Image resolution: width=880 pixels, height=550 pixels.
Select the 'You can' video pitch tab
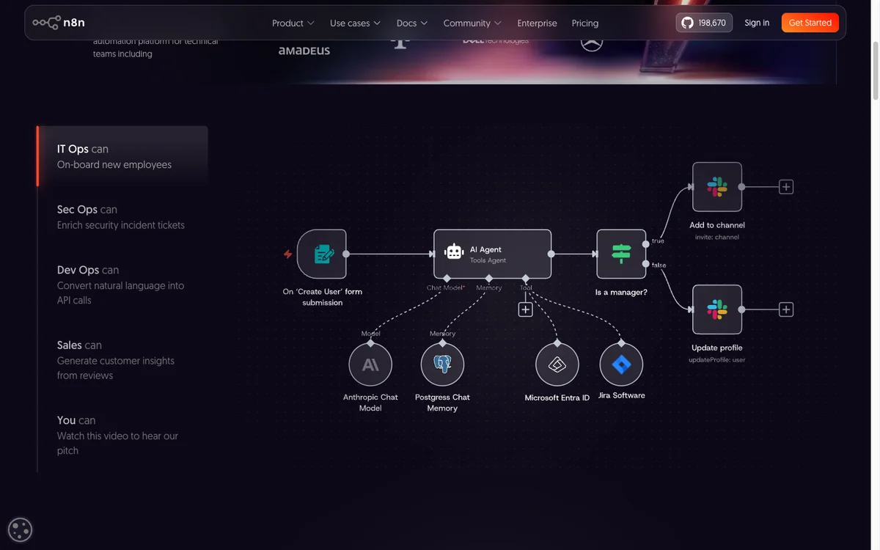pos(122,435)
